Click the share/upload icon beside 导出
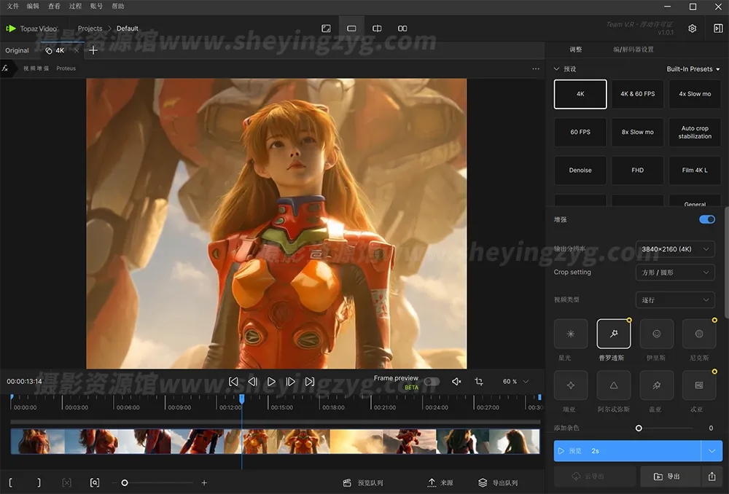This screenshot has width=729, height=494. (712, 477)
